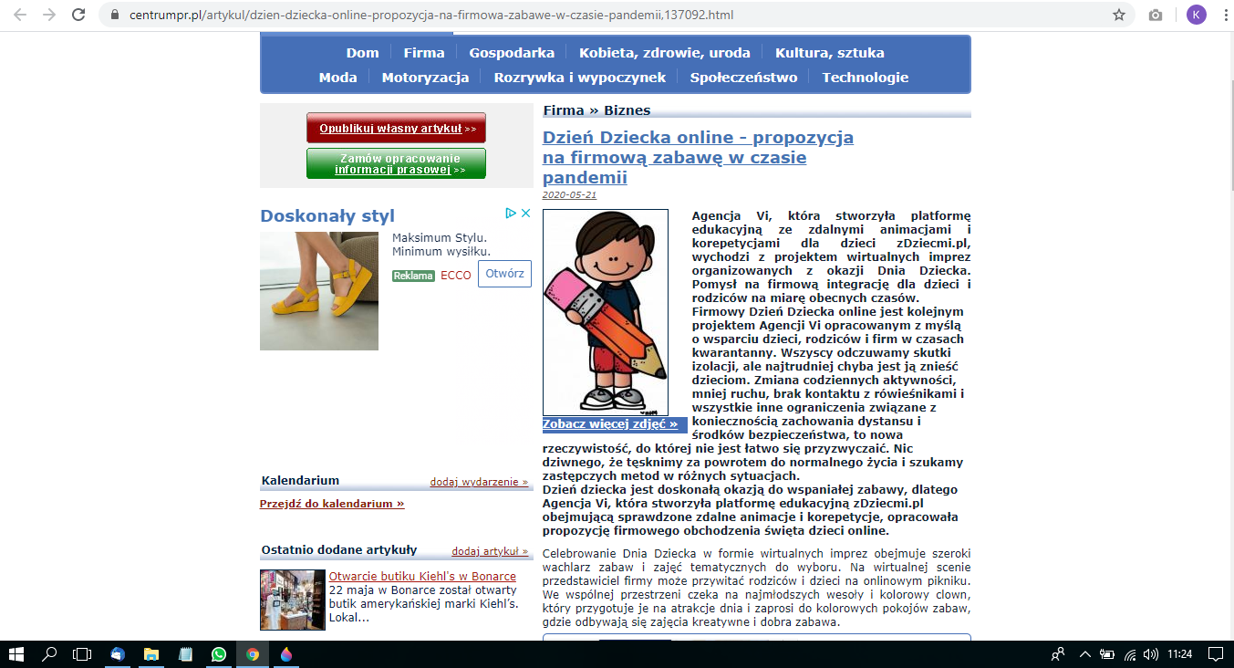1234x668 pixels.
Task: Click the Otwórz button in the ad
Action: pos(504,274)
